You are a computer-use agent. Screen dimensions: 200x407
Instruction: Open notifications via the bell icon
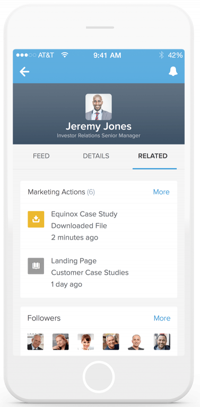pos(173,71)
